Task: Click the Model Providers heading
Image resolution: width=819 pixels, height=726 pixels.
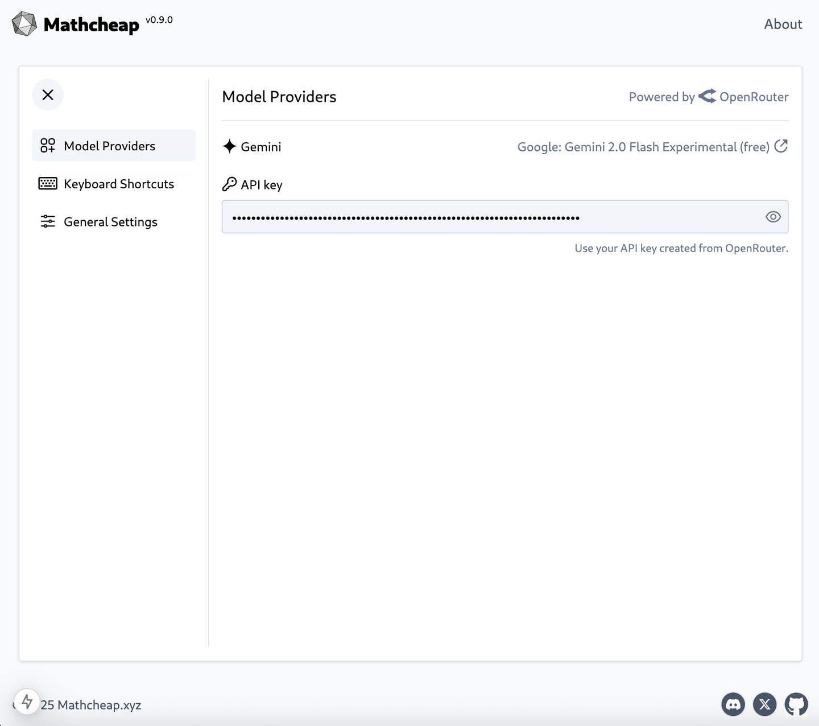Action: [279, 97]
